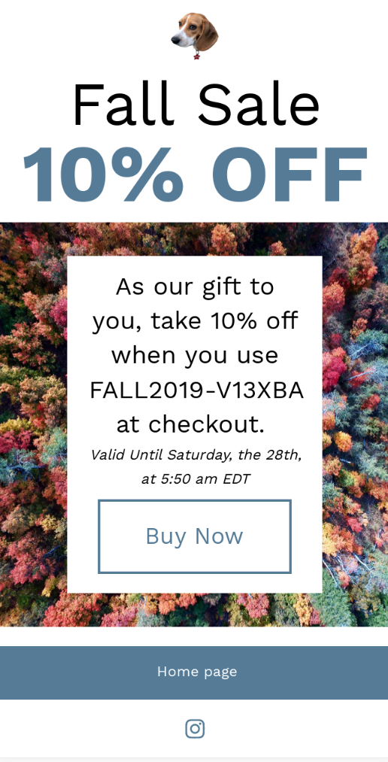Select the Fall Sale heading

click(196, 105)
